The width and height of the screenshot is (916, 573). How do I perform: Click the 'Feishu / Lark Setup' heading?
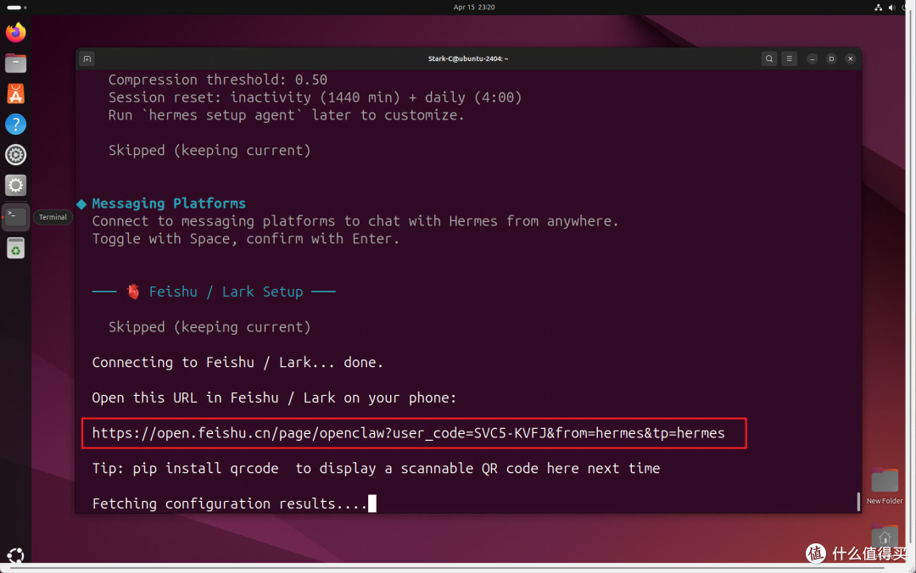(x=226, y=292)
